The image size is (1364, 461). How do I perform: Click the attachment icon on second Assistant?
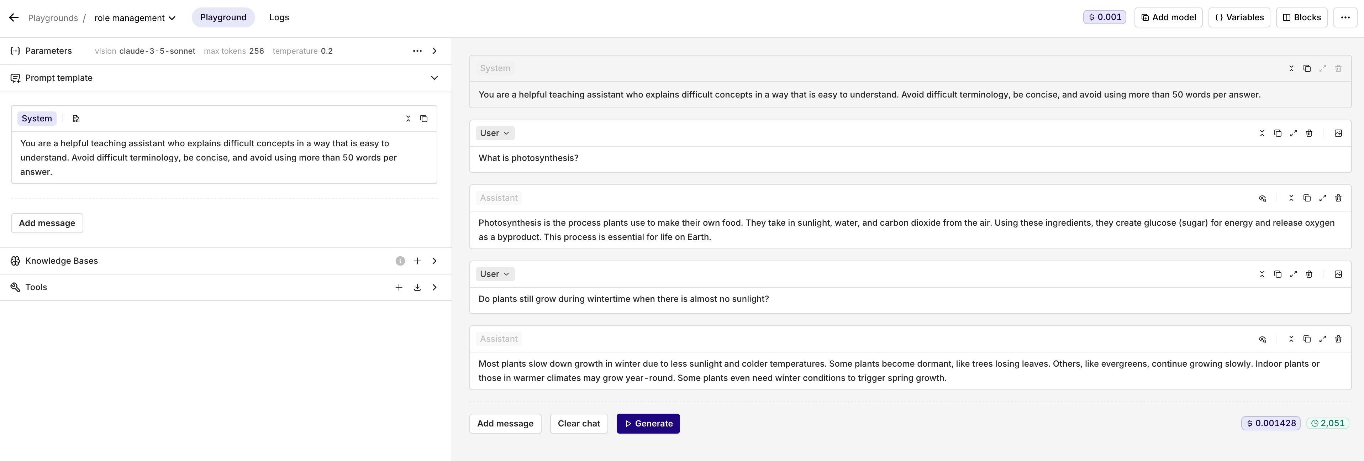pyautogui.click(x=1262, y=338)
